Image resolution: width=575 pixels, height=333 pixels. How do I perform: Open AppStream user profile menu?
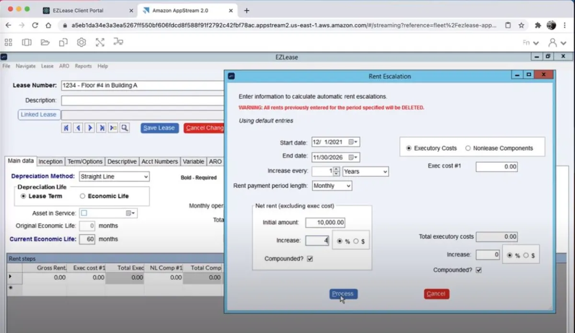[x=557, y=43]
